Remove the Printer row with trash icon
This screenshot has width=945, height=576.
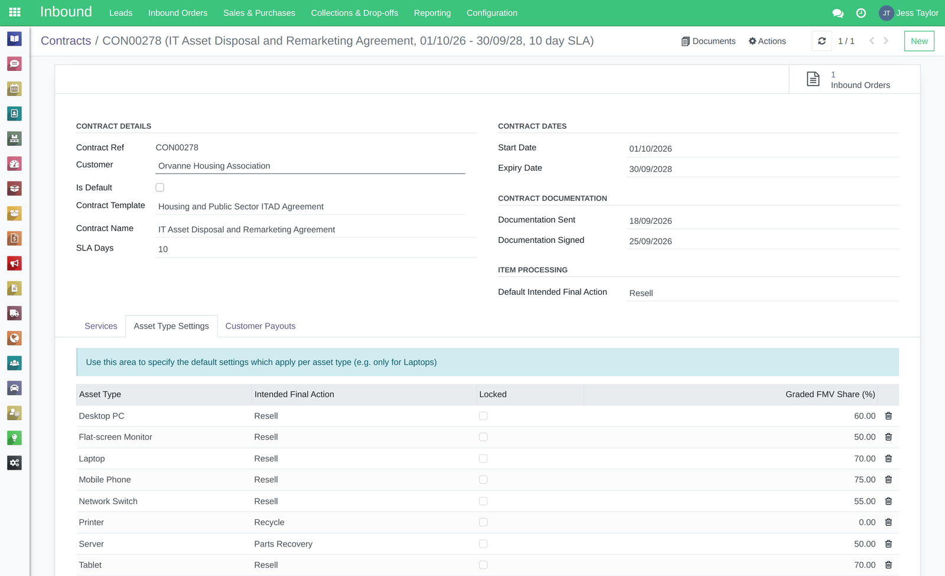point(888,522)
